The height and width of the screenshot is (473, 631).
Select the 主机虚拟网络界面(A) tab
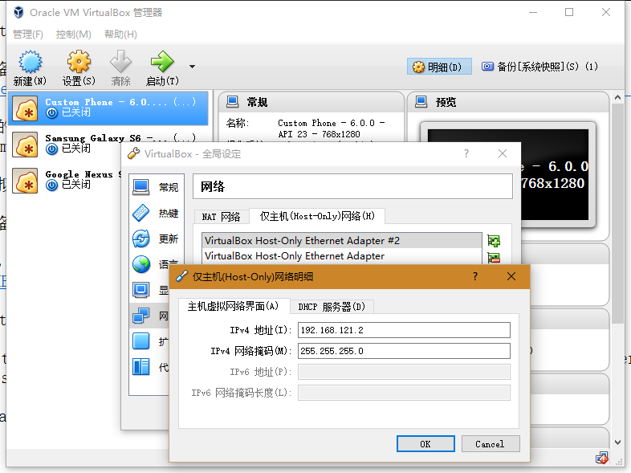pyautogui.click(x=234, y=306)
